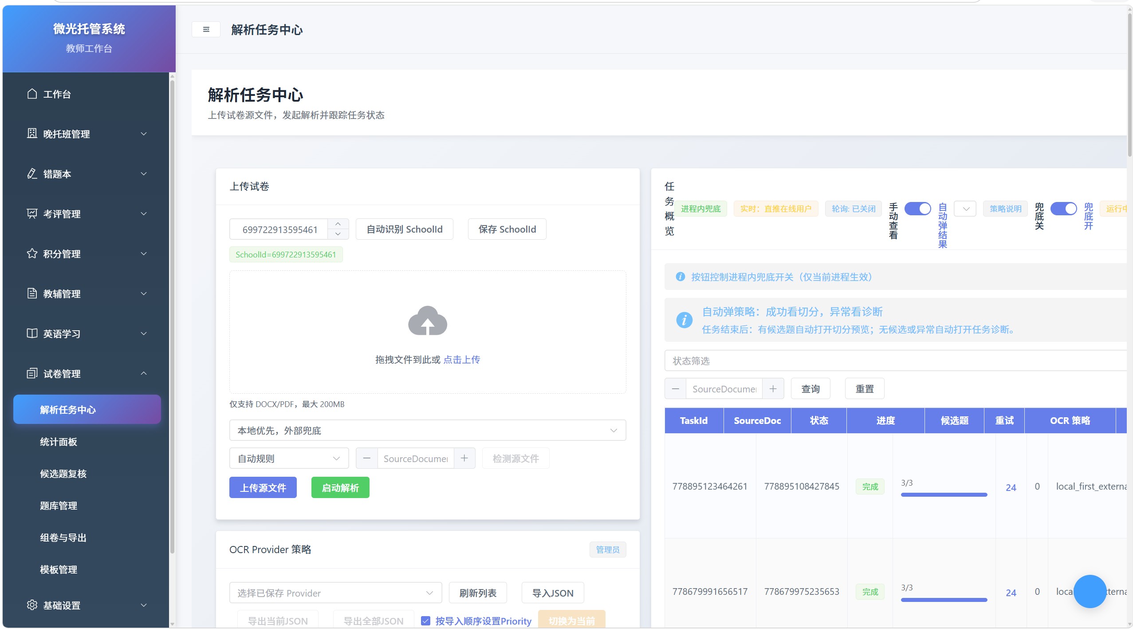Open 候选题复核 submenu item
Screen dimensions: 1133x629
(63, 474)
